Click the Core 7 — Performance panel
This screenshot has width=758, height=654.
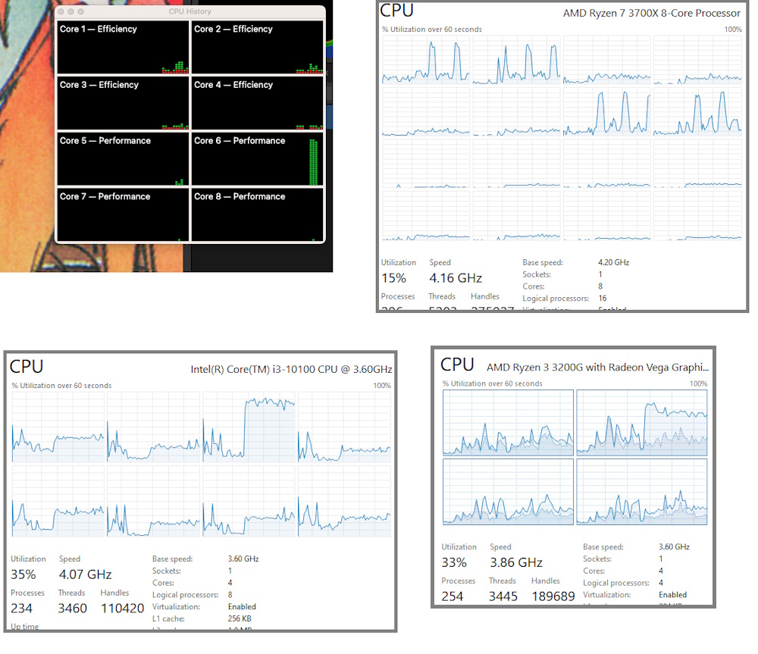(x=123, y=215)
